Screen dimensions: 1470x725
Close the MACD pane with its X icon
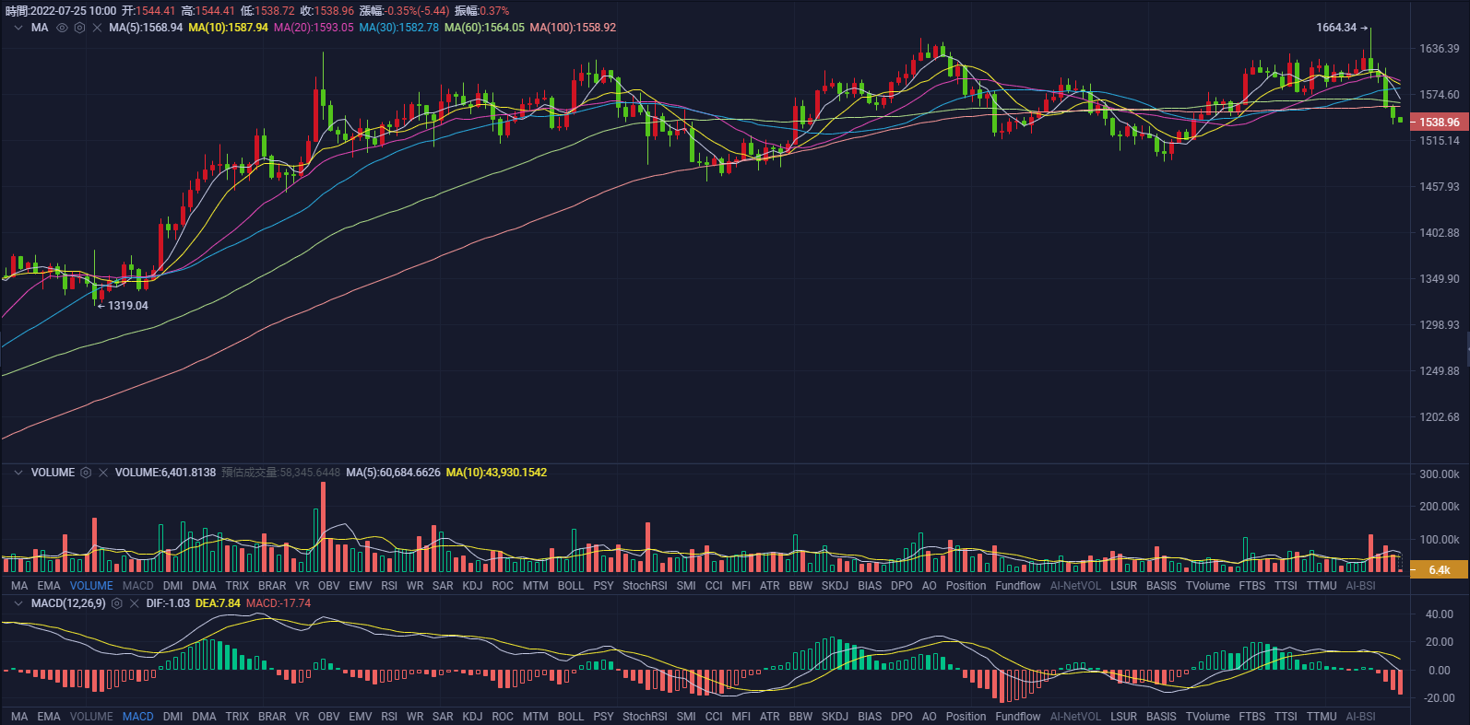[x=135, y=603]
